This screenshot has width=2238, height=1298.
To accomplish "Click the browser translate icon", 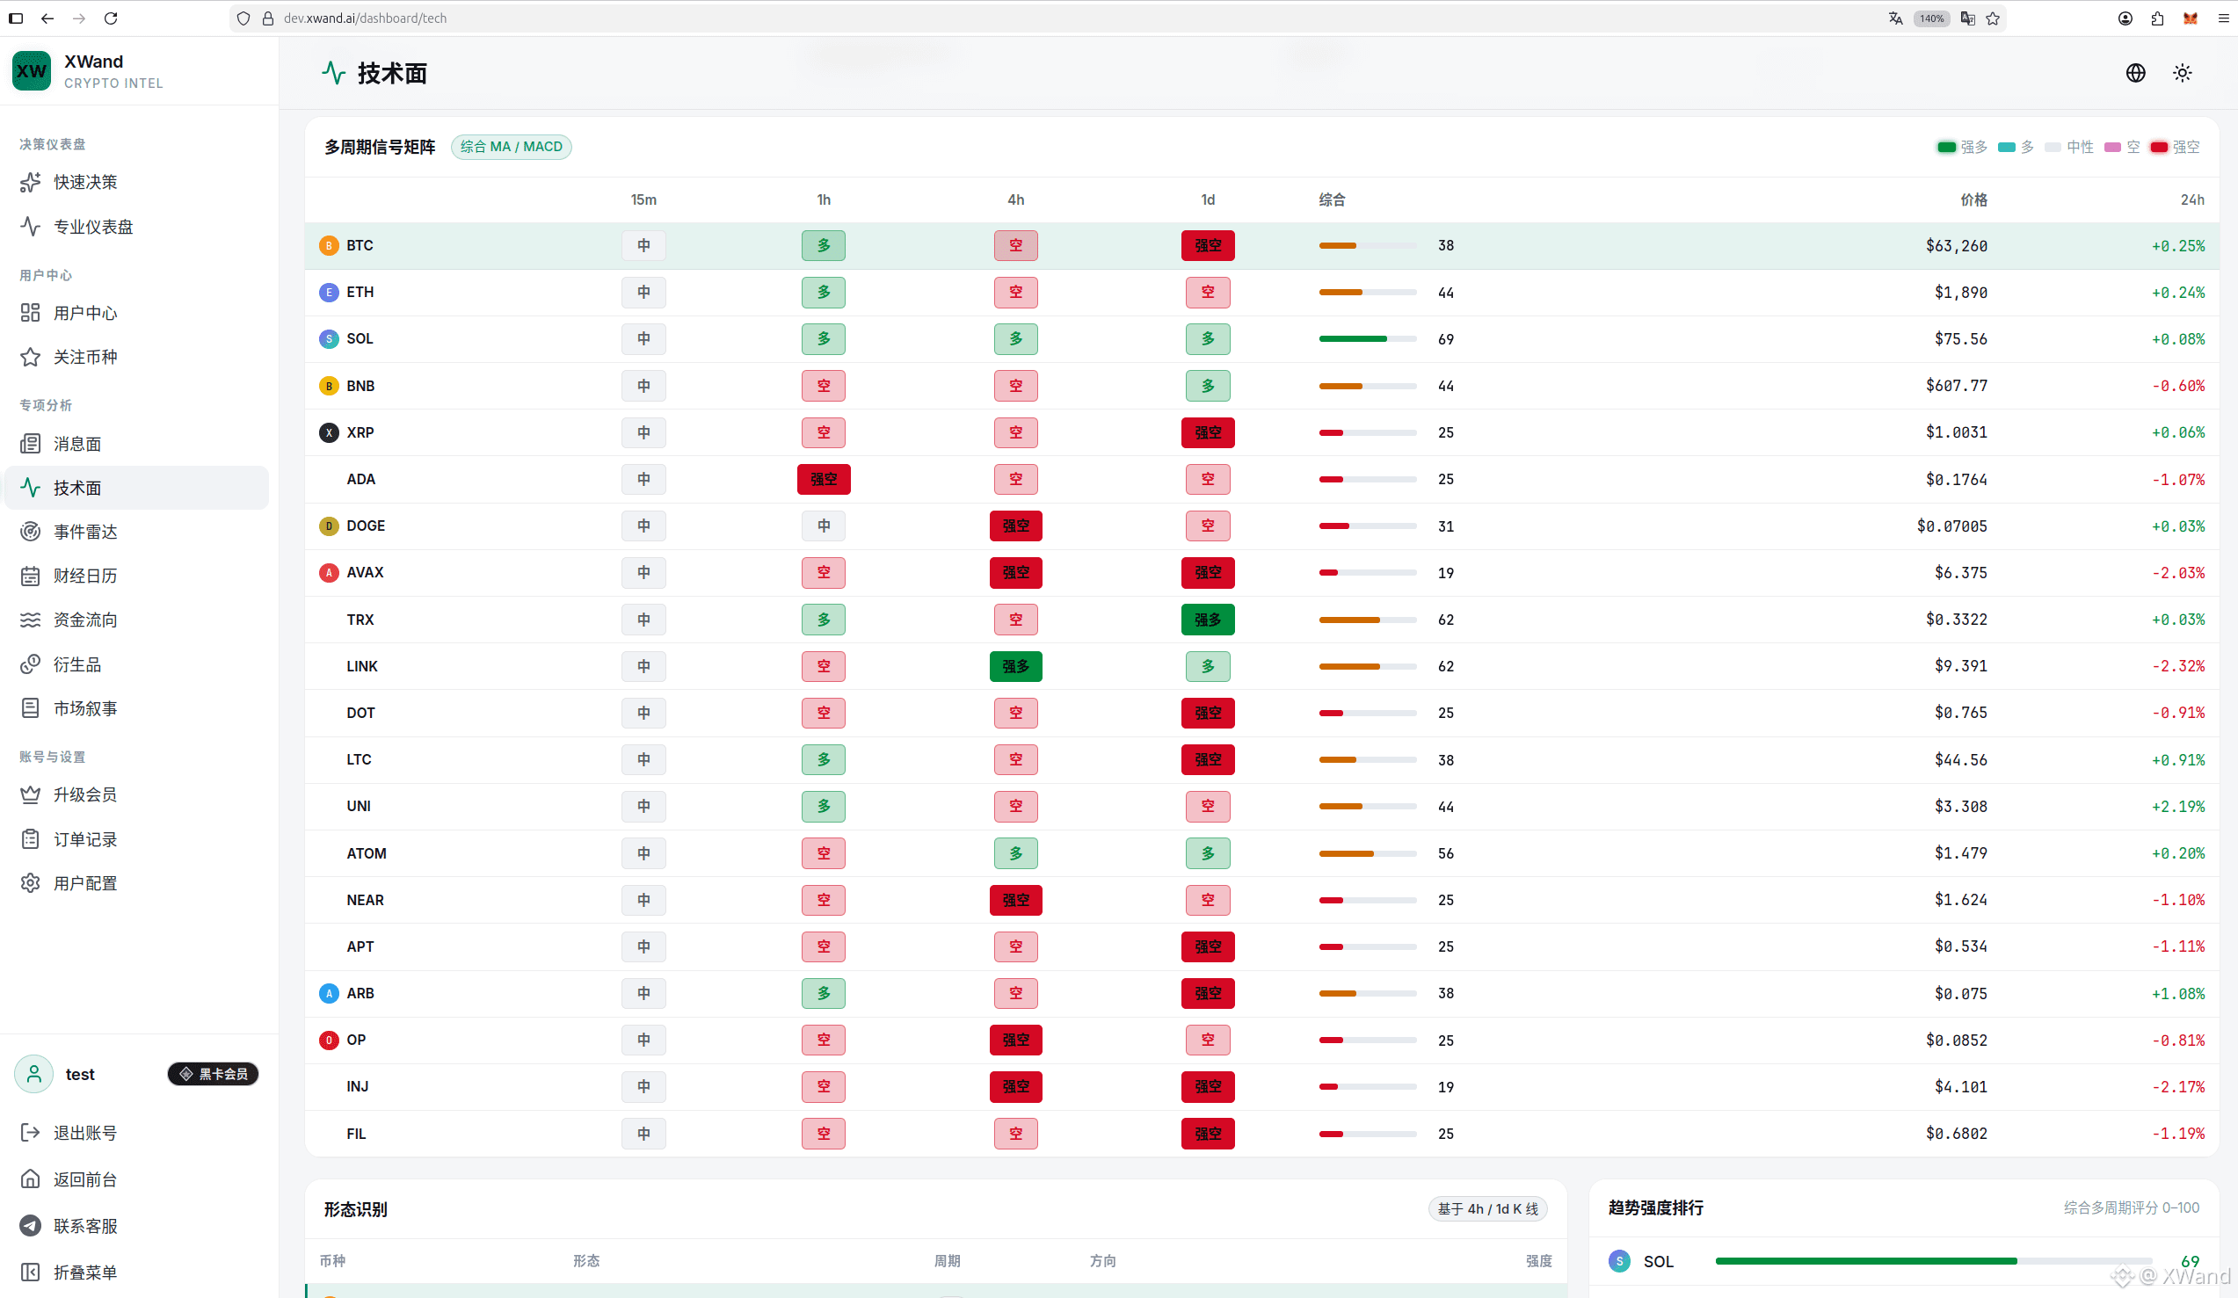I will tap(1896, 18).
